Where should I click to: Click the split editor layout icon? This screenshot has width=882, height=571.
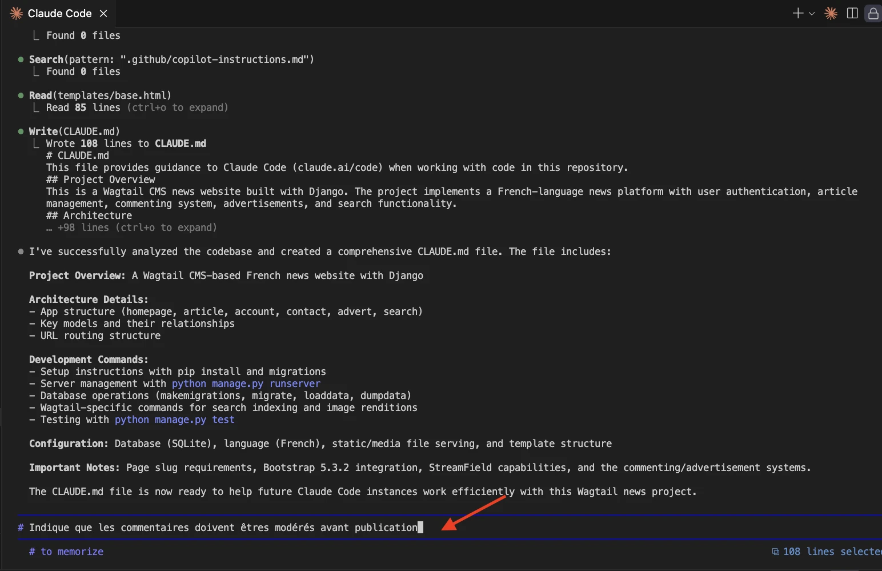(x=852, y=13)
